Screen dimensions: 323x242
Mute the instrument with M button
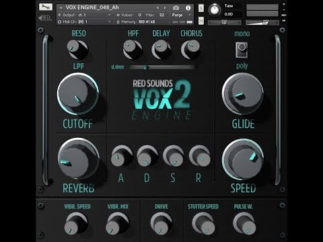[201, 21]
